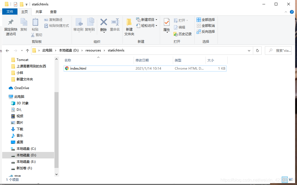Sort by Date modified column
The width and height of the screenshot is (297, 185).
click(154, 60)
